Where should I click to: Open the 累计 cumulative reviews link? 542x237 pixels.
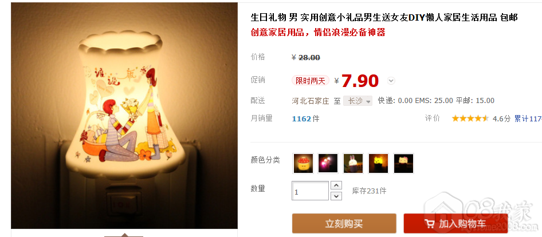(x=528, y=119)
